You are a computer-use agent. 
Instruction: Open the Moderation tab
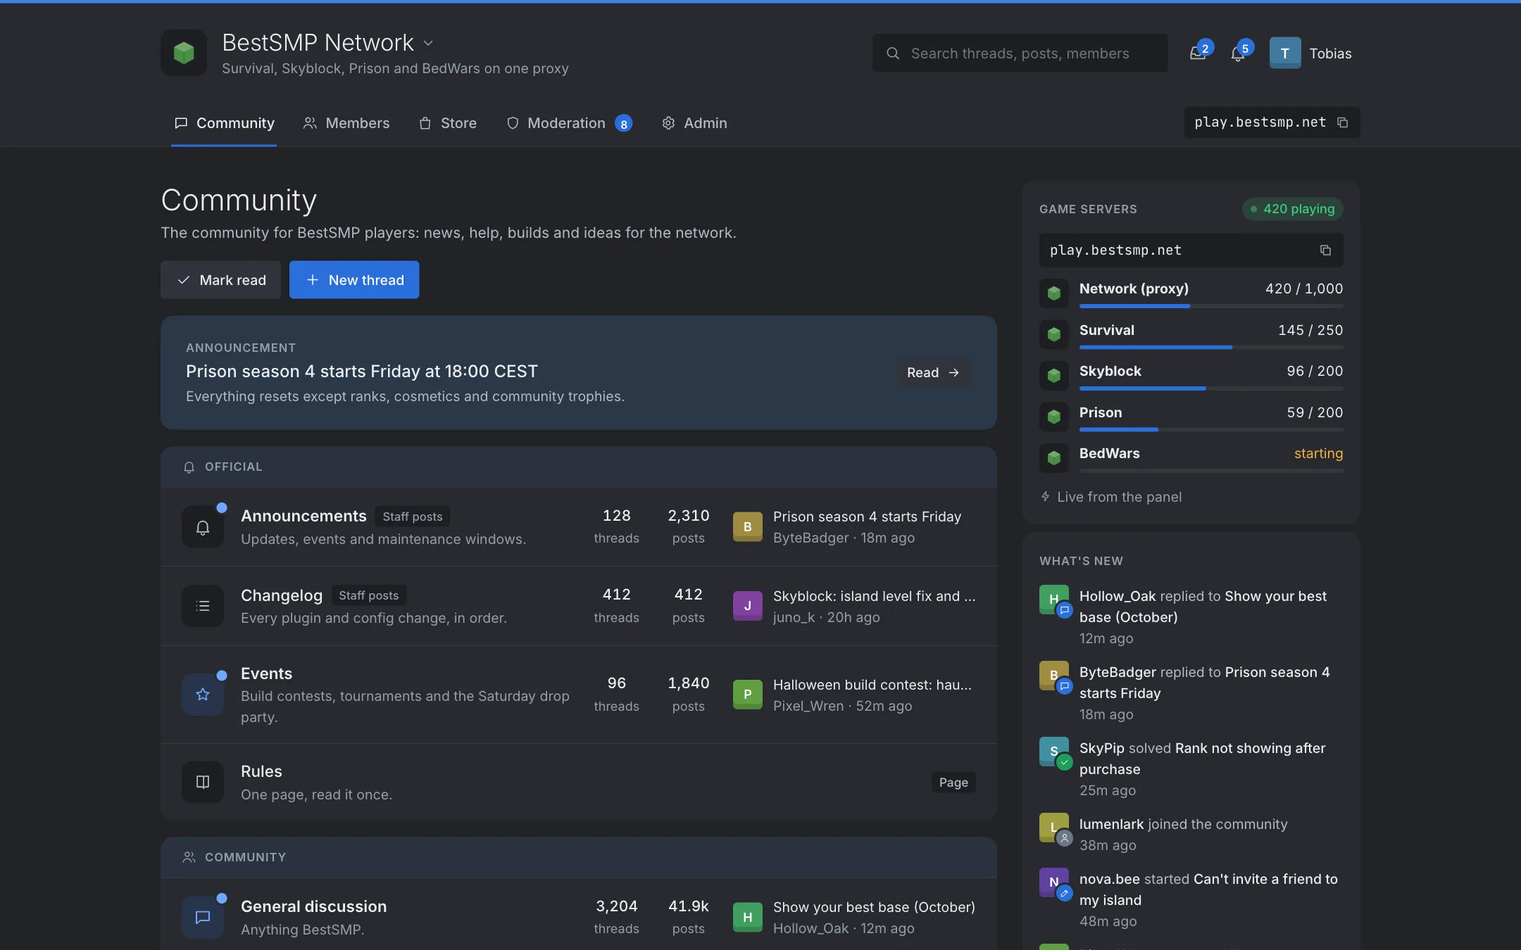tap(569, 123)
